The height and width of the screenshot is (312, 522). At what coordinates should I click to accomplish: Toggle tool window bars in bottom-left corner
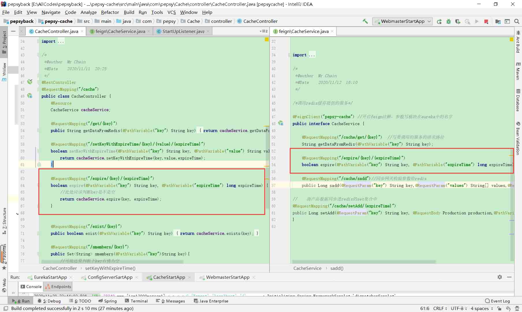(x=5, y=309)
